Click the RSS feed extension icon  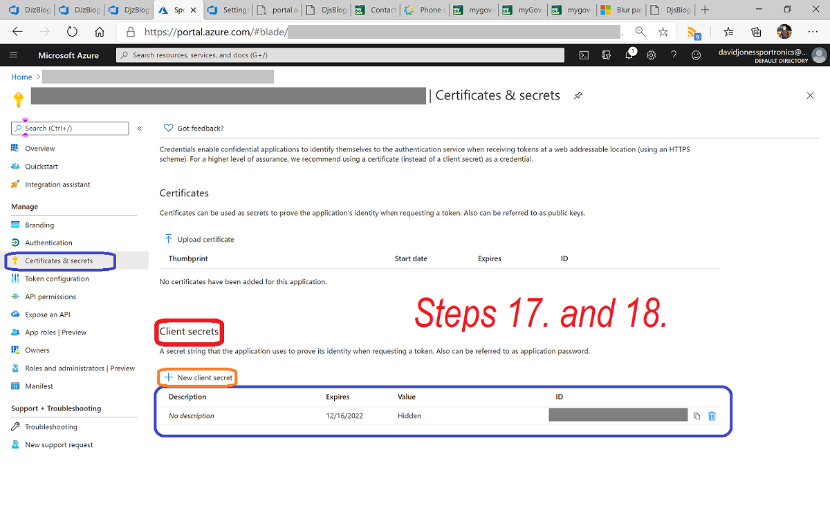[x=694, y=32]
